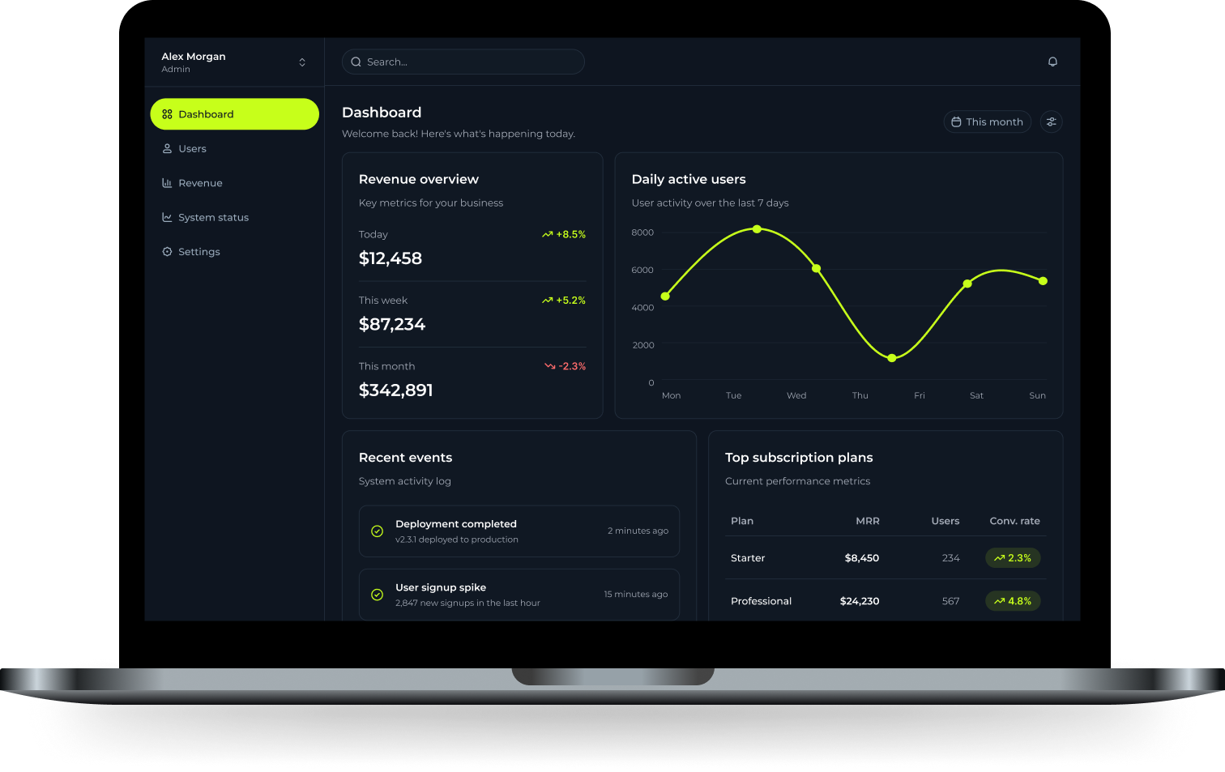
Task: Click the Deployment completed check icon
Action: point(377,531)
